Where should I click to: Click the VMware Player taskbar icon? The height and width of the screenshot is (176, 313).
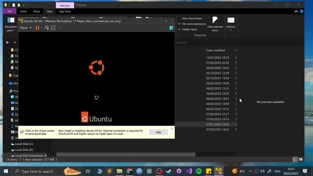219,171
